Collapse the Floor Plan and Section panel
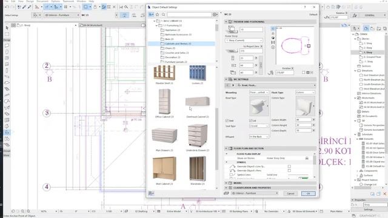The height and width of the screenshot is (218, 388). (x=226, y=148)
